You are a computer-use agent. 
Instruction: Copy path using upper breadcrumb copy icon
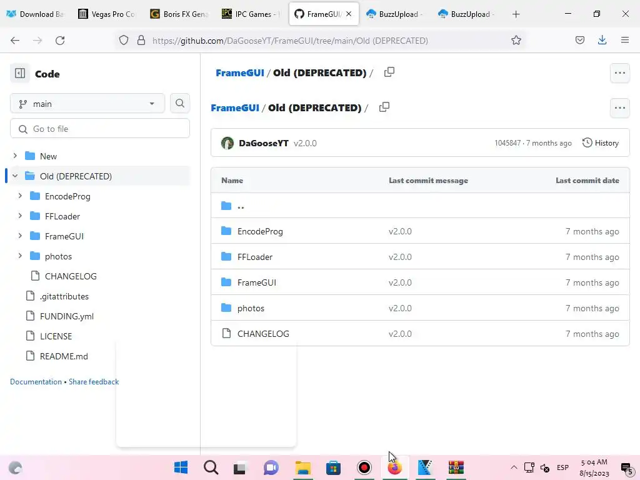389,72
